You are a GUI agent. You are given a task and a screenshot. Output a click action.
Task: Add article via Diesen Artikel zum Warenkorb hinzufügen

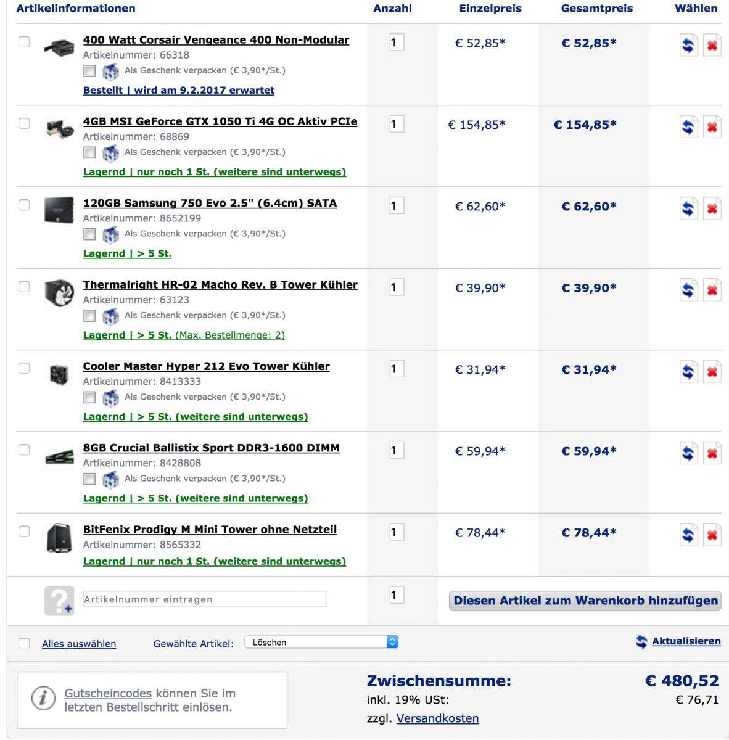pos(585,601)
